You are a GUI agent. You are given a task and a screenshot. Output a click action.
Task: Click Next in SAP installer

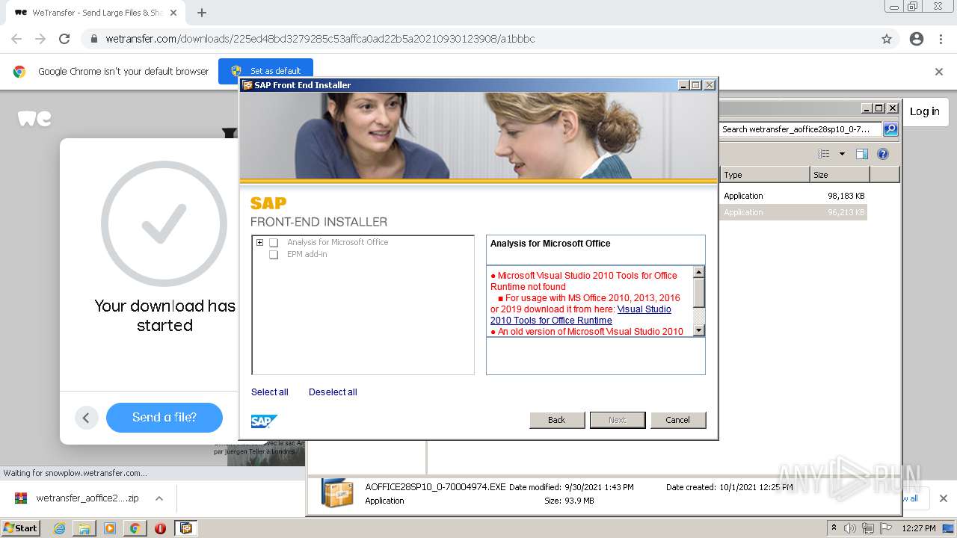(618, 420)
